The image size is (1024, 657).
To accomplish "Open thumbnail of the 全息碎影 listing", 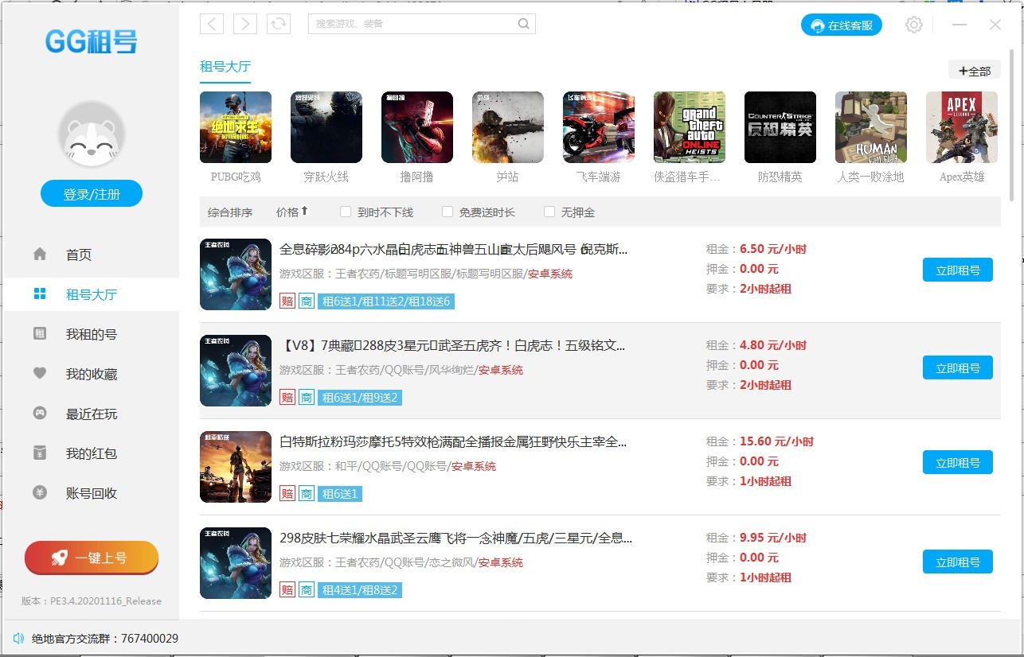I will (x=236, y=274).
